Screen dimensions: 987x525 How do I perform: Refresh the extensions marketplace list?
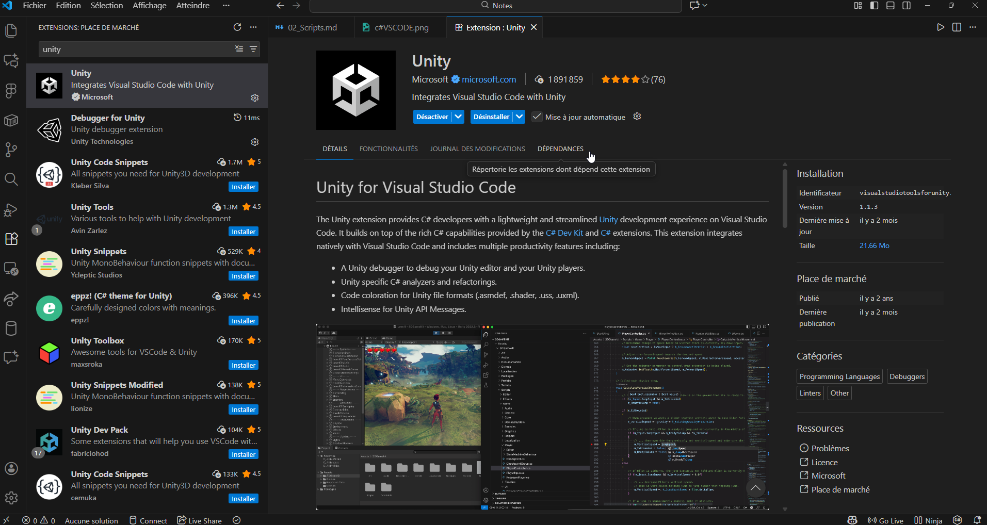point(237,27)
